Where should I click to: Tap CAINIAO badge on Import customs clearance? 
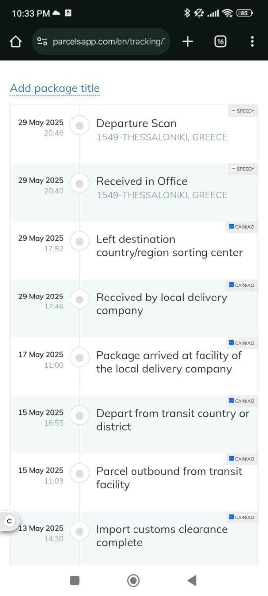pos(242,517)
